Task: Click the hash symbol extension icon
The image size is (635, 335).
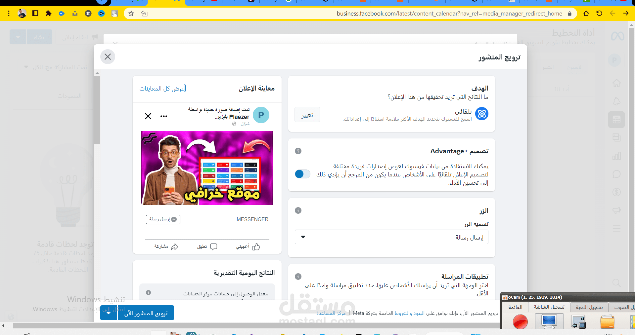Action: click(x=88, y=14)
